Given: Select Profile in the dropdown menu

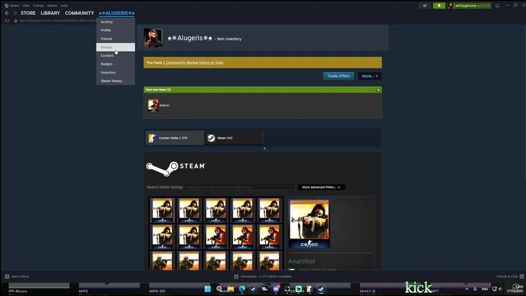Looking at the screenshot, I should tap(115, 30).
